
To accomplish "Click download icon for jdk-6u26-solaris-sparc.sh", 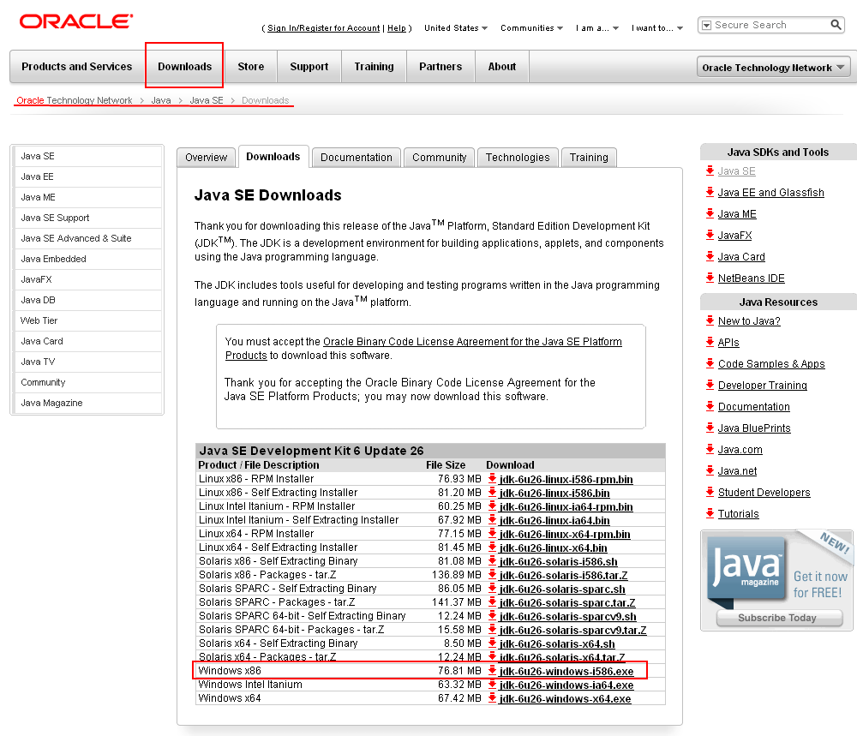I will click(492, 588).
